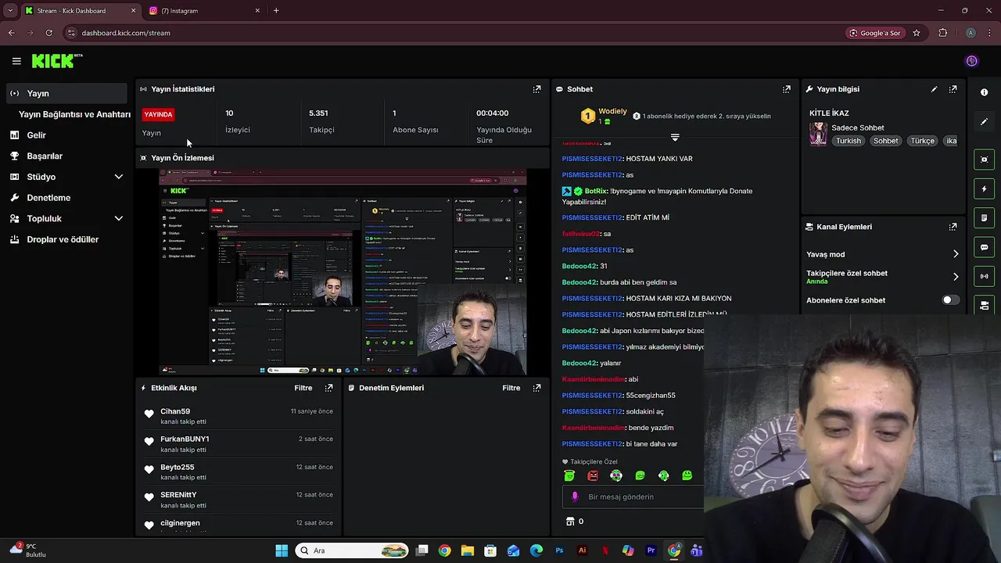Image resolution: width=1001 pixels, height=563 pixels.
Task: Collapse the pinned gift leaderboard chevron in chat
Action: coord(675,138)
